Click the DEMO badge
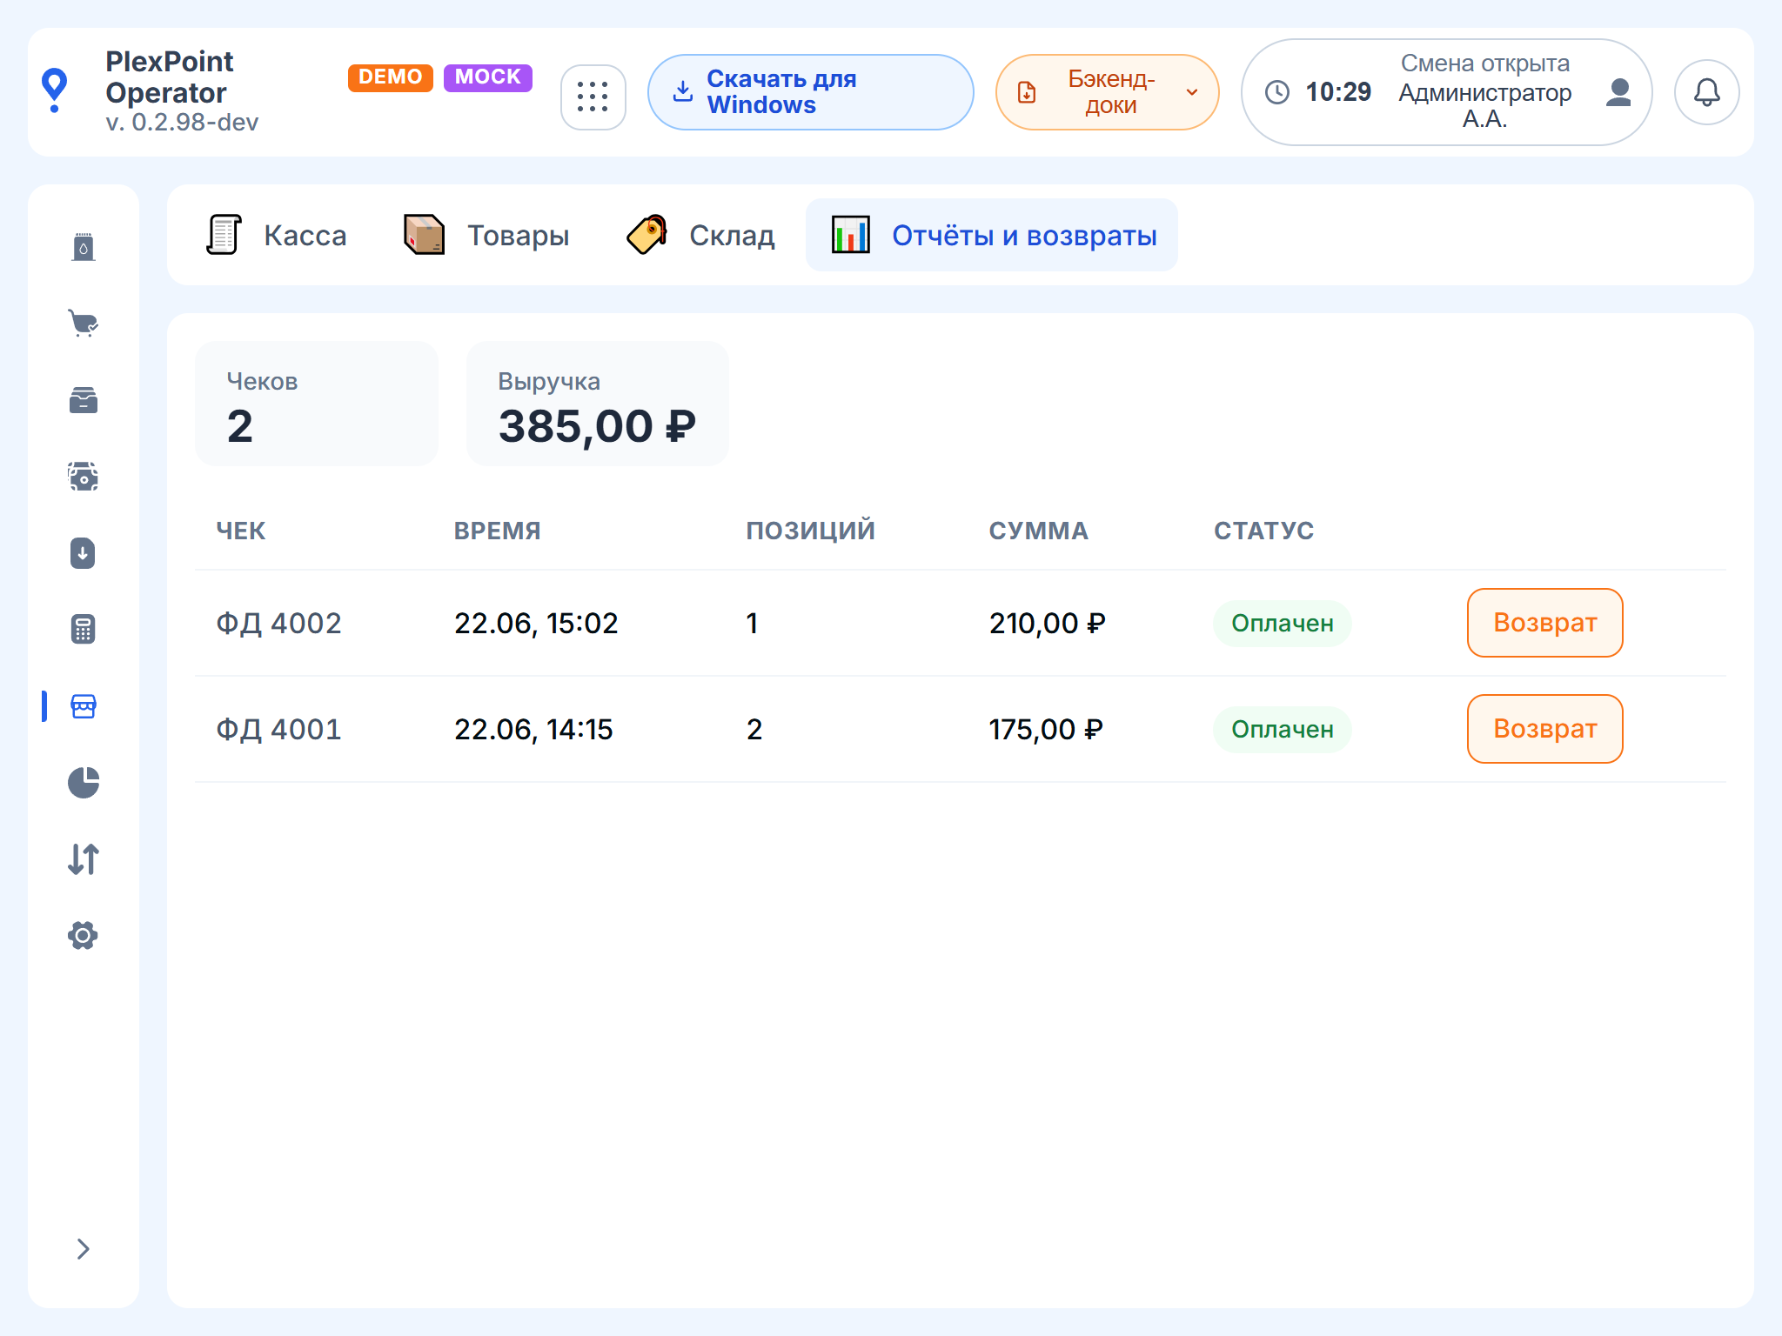This screenshot has width=1782, height=1336. pos(390,77)
